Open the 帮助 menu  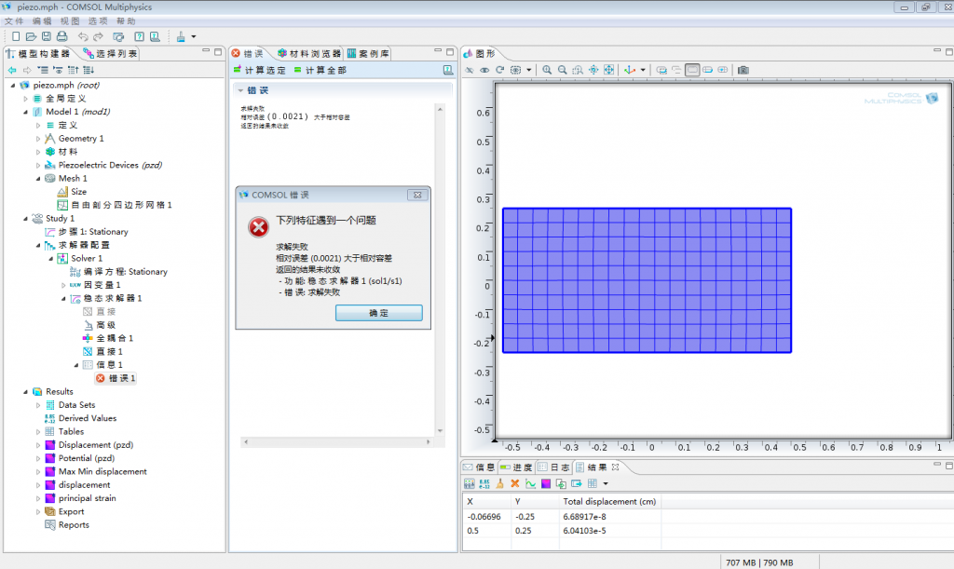(x=126, y=20)
